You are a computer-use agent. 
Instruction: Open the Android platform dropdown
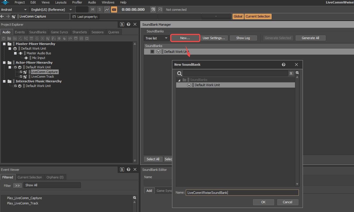(x=14, y=10)
